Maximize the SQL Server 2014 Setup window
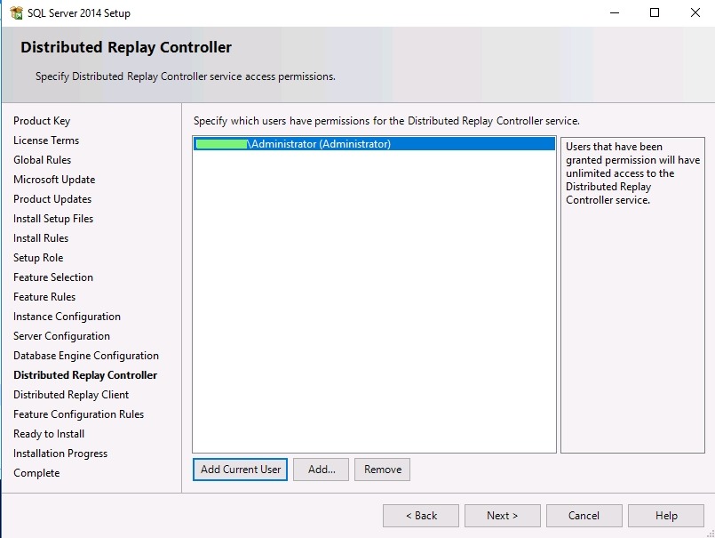 coord(655,12)
